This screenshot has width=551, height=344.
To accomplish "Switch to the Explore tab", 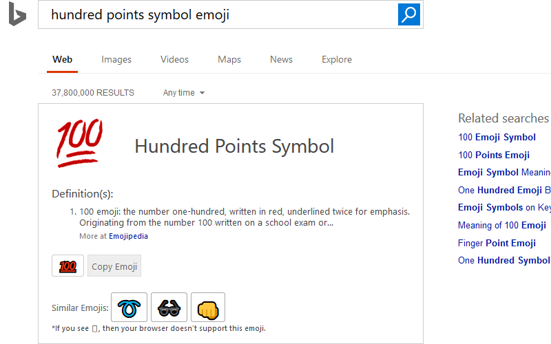I will pos(337,59).
